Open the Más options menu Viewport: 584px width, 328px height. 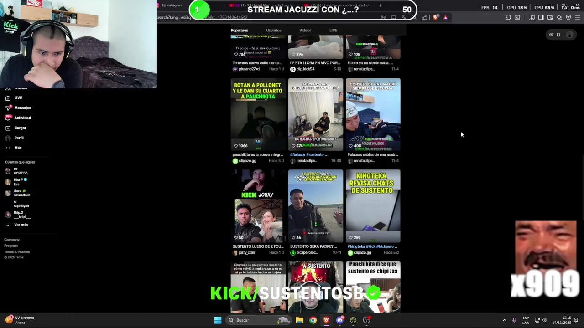pyautogui.click(x=13, y=148)
